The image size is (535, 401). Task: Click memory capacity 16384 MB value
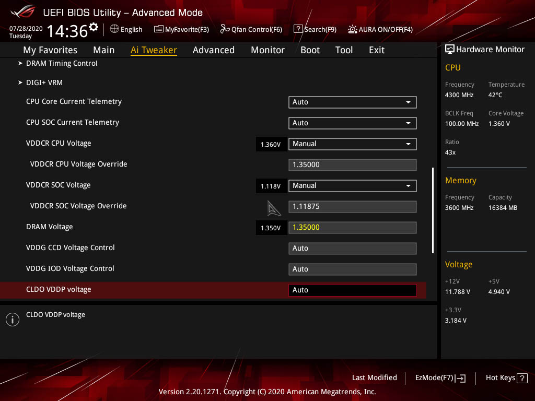point(503,208)
